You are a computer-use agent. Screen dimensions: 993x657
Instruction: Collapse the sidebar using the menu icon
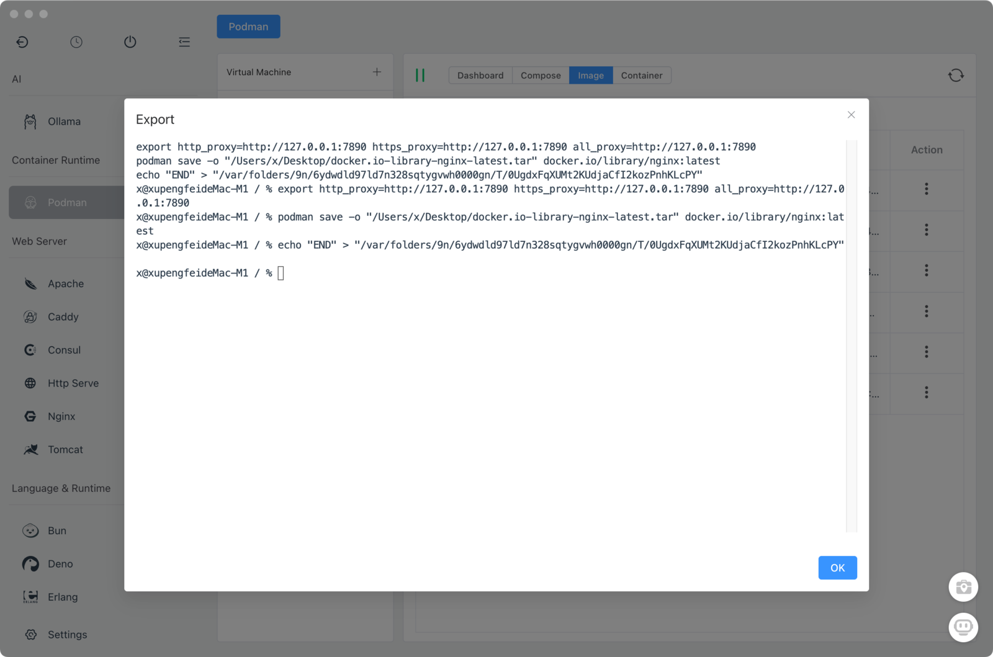click(184, 42)
